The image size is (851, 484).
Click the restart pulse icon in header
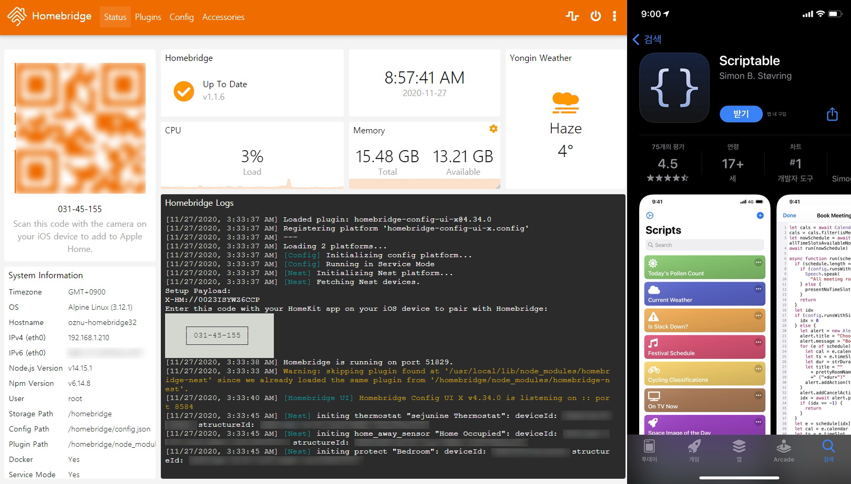[572, 16]
